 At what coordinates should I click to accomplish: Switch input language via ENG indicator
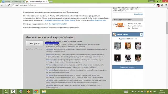point(155,92)
